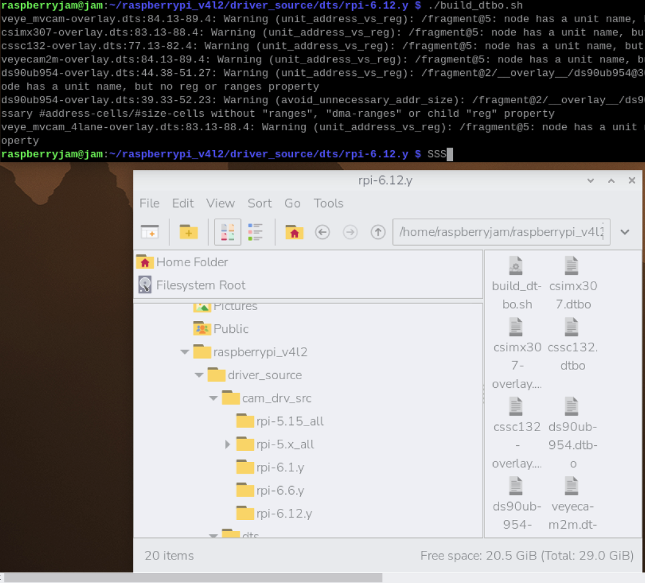645x583 pixels.
Task: Select the ds90ub954.dtbo file icon
Action: (x=571, y=406)
